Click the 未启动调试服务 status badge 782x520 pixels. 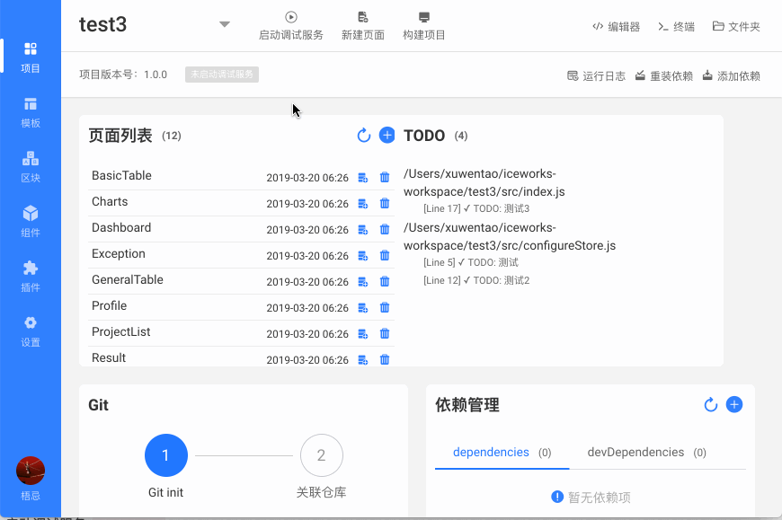click(222, 75)
